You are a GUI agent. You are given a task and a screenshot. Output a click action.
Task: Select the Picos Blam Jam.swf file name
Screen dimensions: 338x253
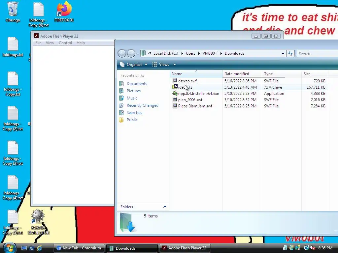195,106
